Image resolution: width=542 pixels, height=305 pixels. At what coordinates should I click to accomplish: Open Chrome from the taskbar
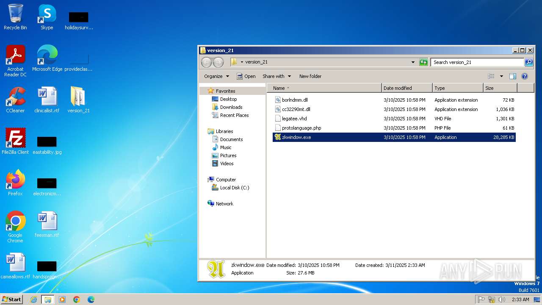[x=77, y=299]
